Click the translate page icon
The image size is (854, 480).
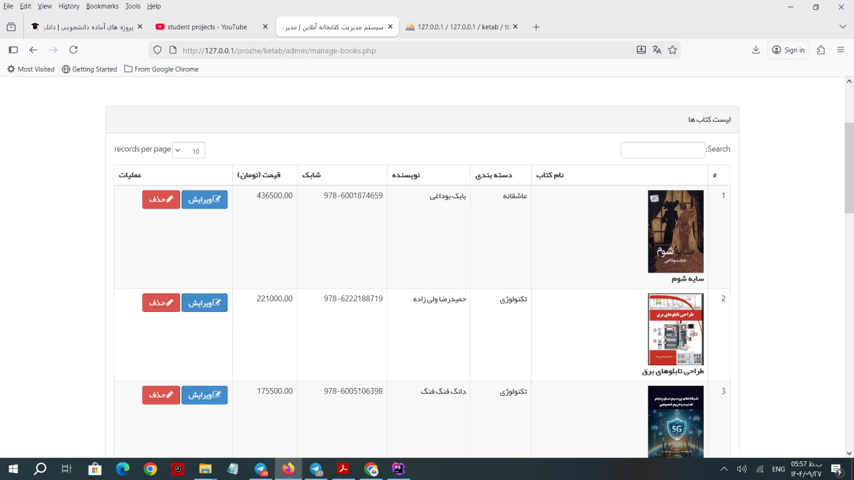point(657,50)
